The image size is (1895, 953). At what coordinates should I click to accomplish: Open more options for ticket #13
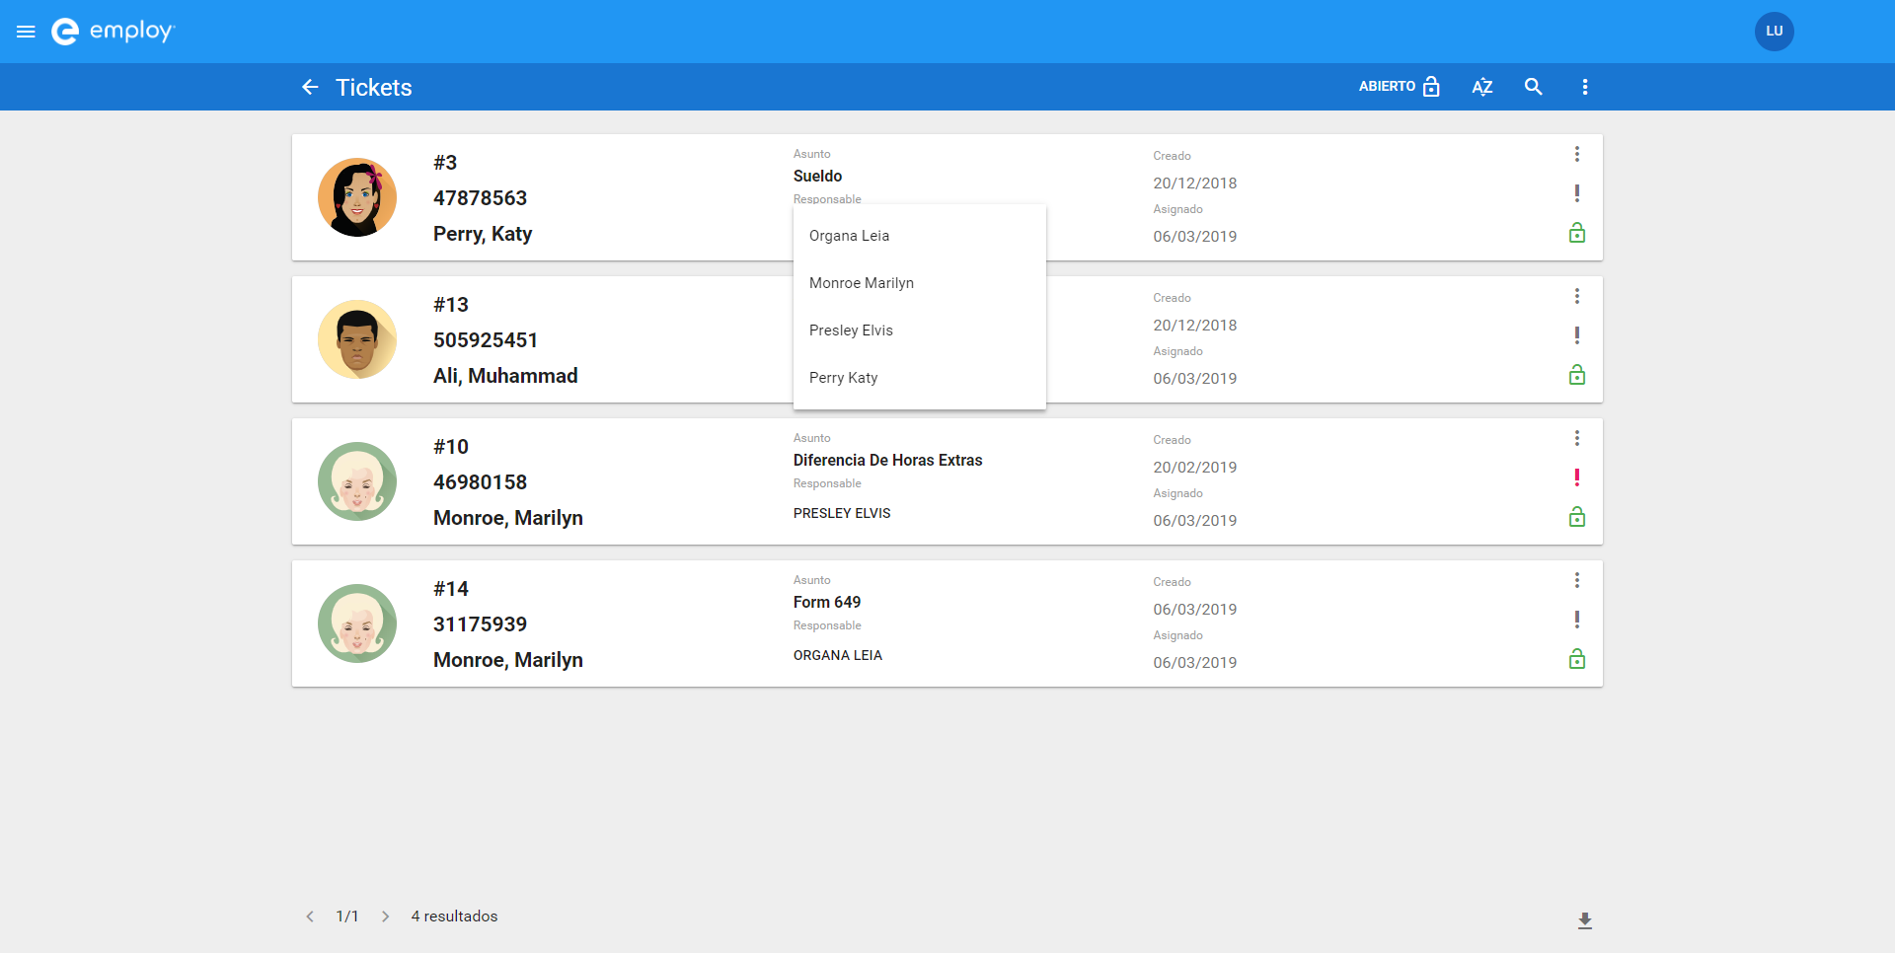point(1577,296)
